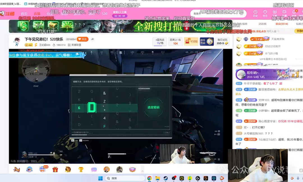The height and width of the screenshot is (182, 303).
Task: Click viewer name 会飞的小隆 in the VIP list
Action: click(x=271, y=53)
